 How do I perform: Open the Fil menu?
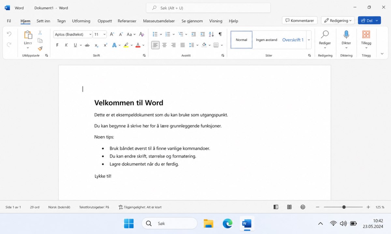pyautogui.click(x=9, y=21)
